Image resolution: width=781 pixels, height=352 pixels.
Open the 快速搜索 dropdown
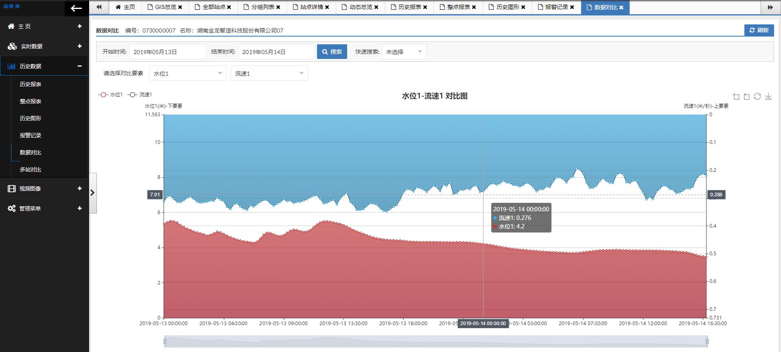pos(404,52)
